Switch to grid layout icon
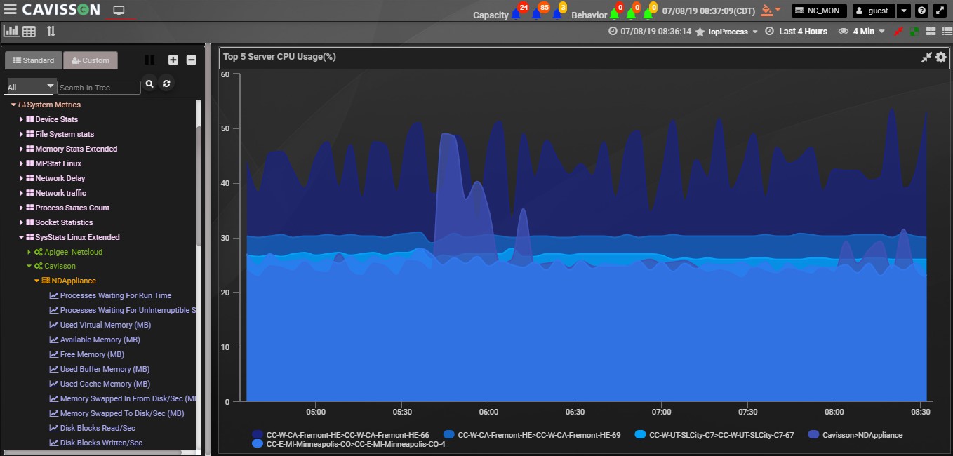Screen dimensions: 953x456 point(931,32)
